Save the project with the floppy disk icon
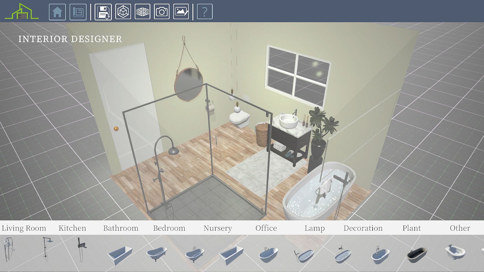The height and width of the screenshot is (272, 484). tap(103, 12)
